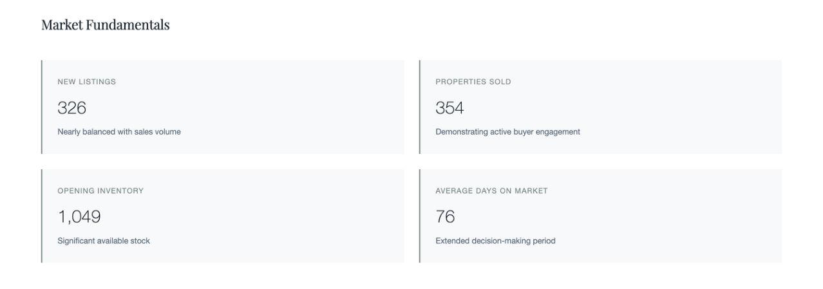Image resolution: width=823 pixels, height=289 pixels.
Task: Click left accent bar of Average Days card
Action: pos(420,216)
